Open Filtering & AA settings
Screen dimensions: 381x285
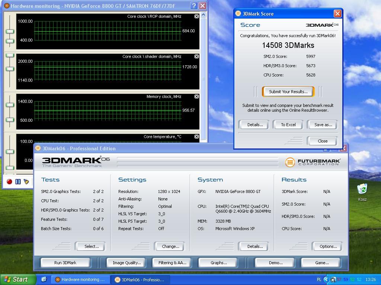point(172,263)
